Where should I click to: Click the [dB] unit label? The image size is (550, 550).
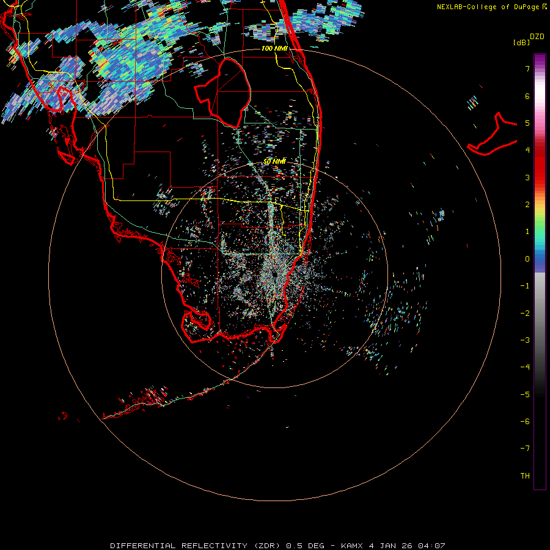(521, 42)
